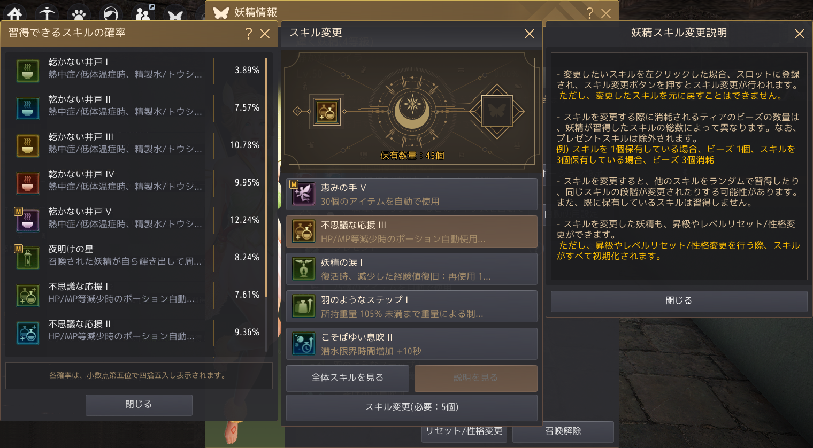
Task: Select 恵みの手 V skill row
Action: 412,194
